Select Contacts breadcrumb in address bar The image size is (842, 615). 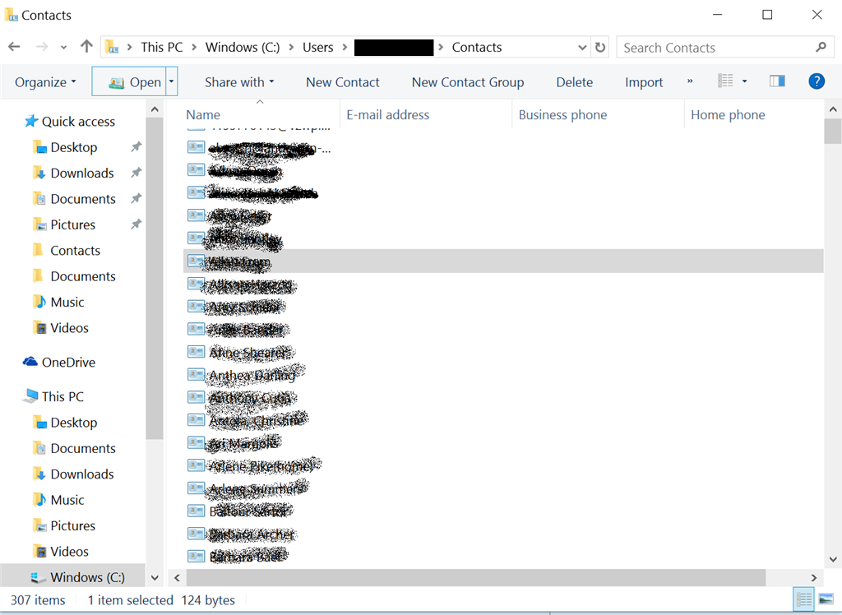click(x=477, y=47)
